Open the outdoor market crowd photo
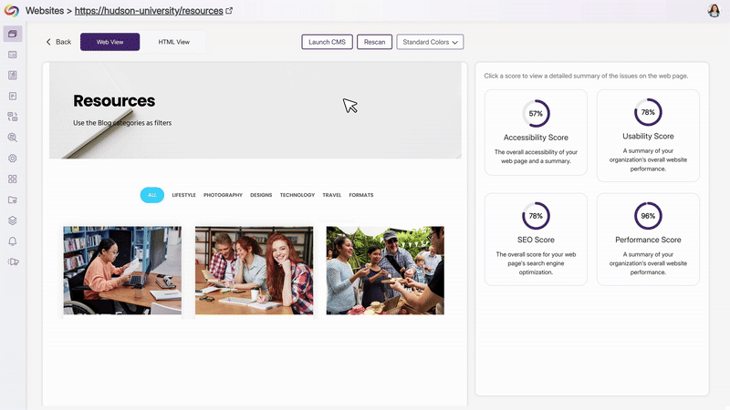730x410 pixels. click(x=385, y=271)
